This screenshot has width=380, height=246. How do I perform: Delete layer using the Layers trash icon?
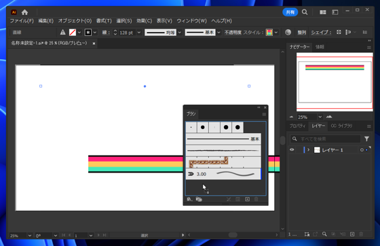pos(361,234)
